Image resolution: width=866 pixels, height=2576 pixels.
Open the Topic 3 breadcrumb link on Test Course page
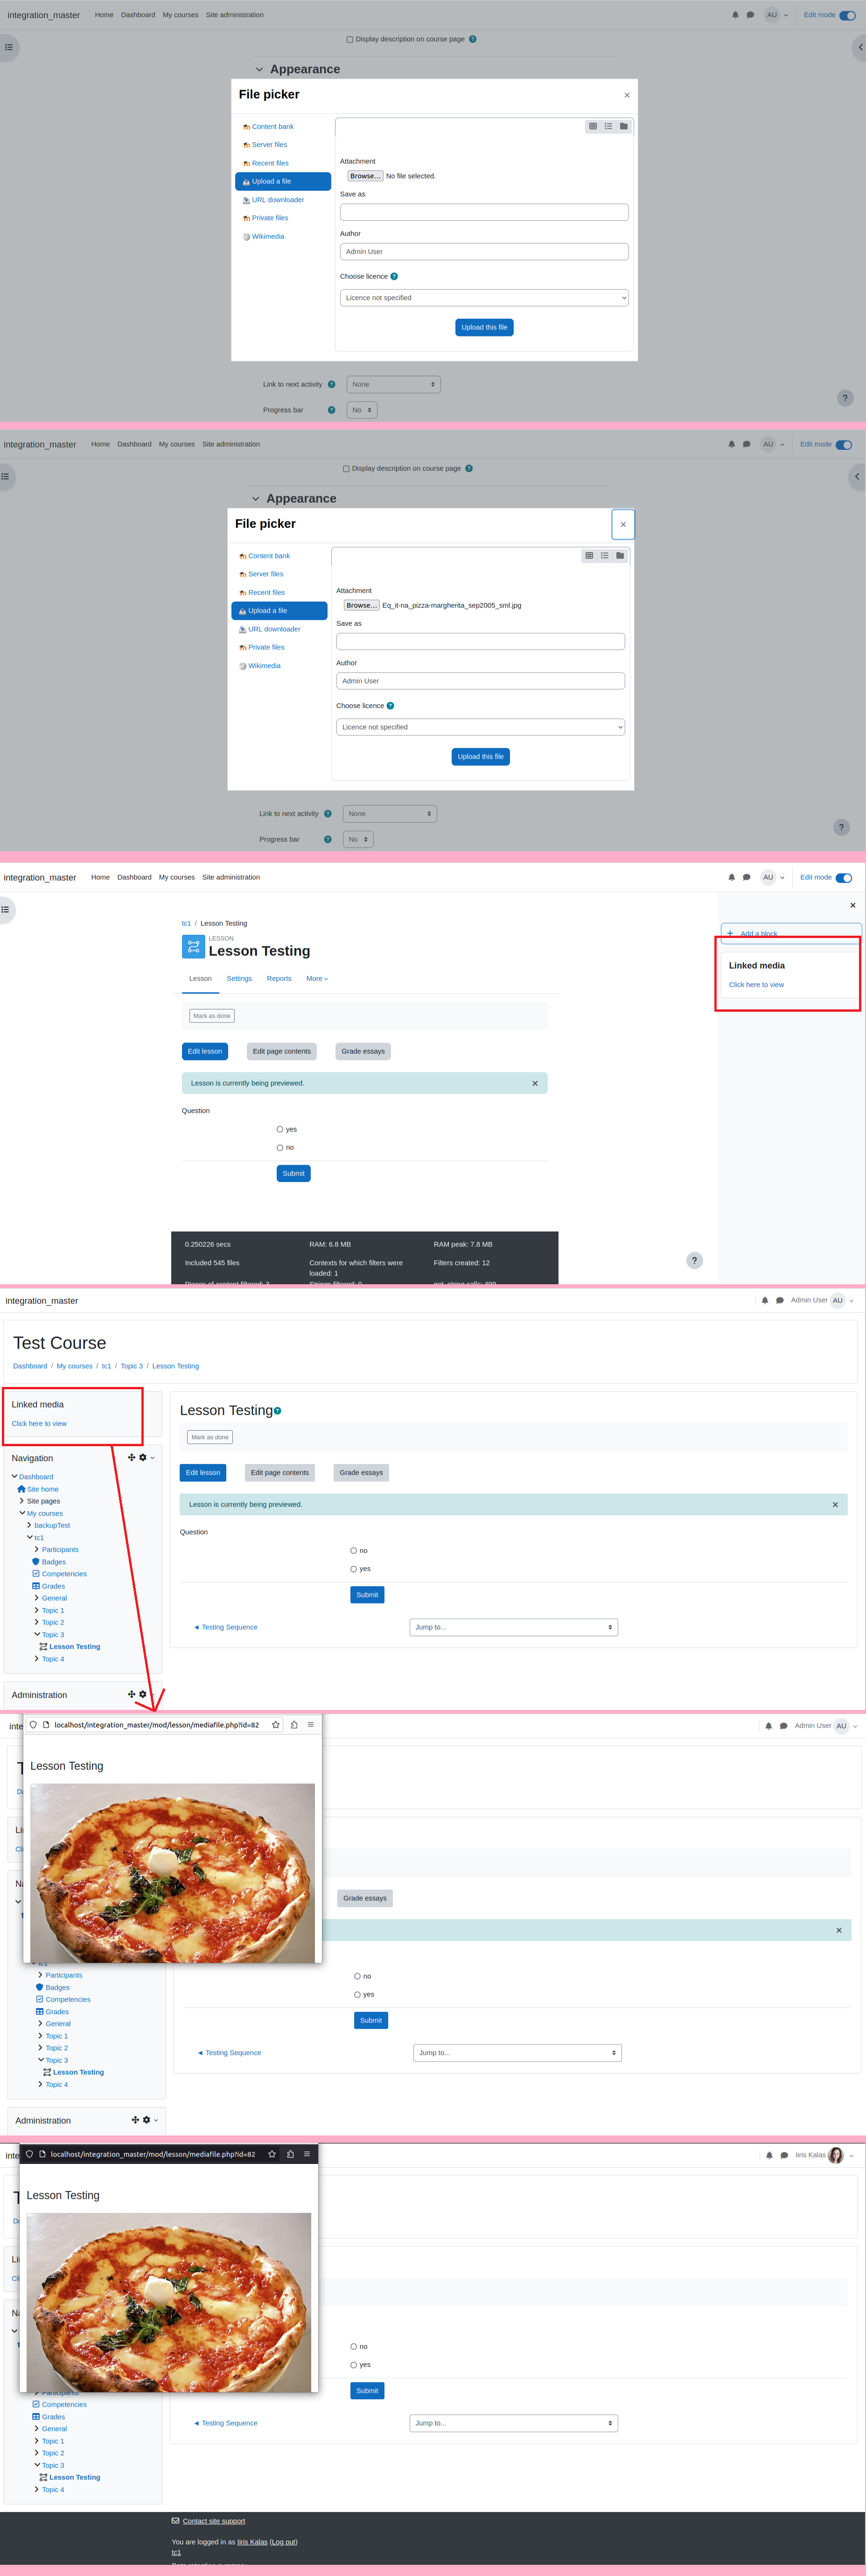[132, 1366]
